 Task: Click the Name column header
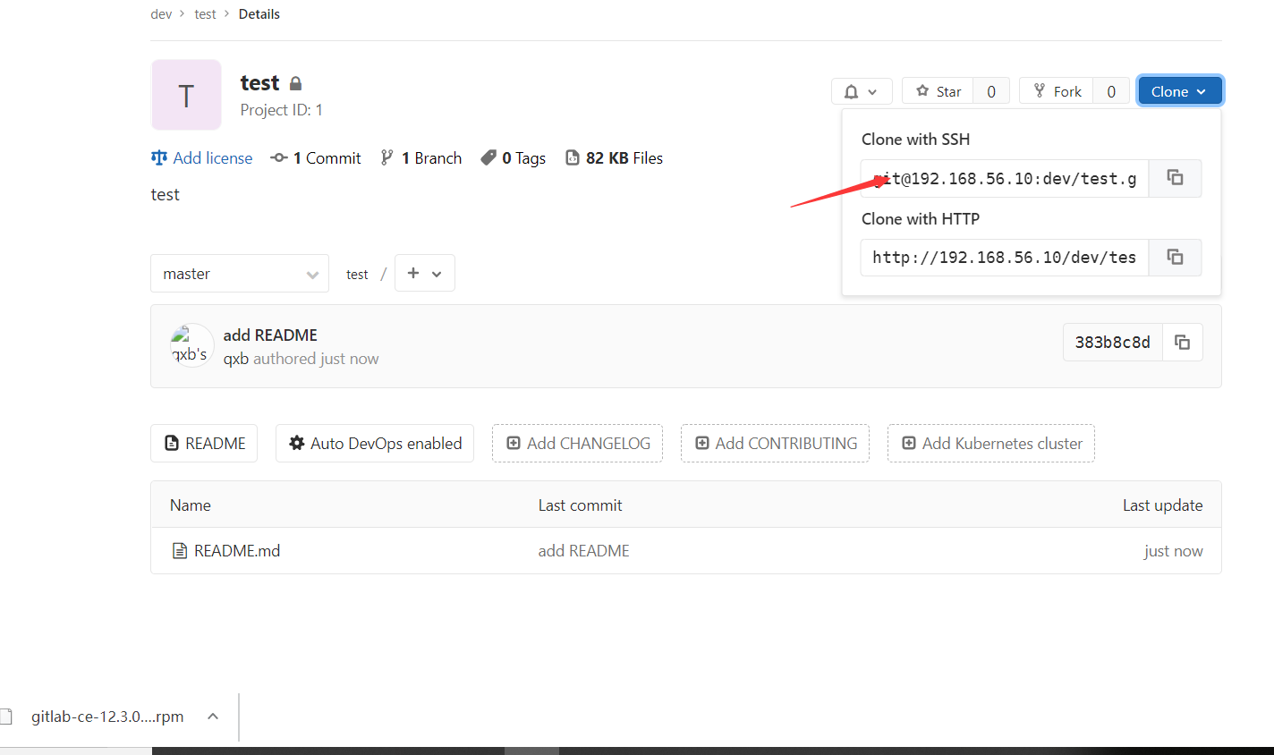pos(191,505)
